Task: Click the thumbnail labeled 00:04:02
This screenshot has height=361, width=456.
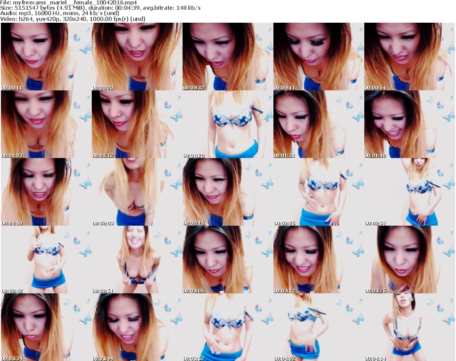Action: click(x=318, y=327)
